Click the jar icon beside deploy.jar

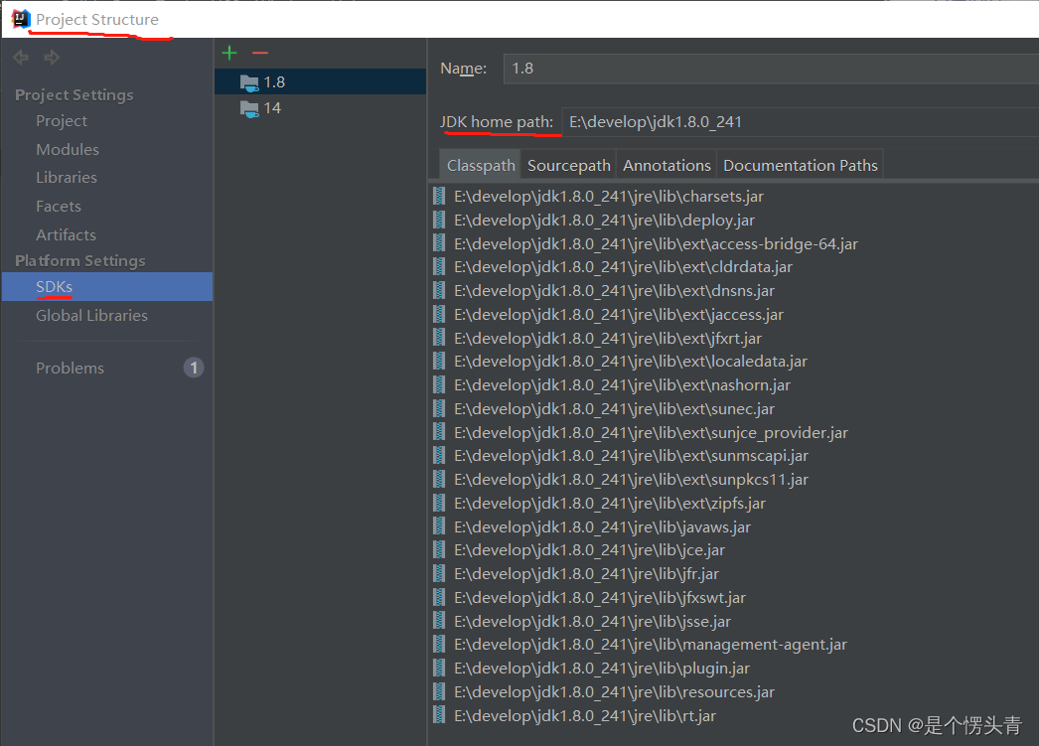pos(439,220)
